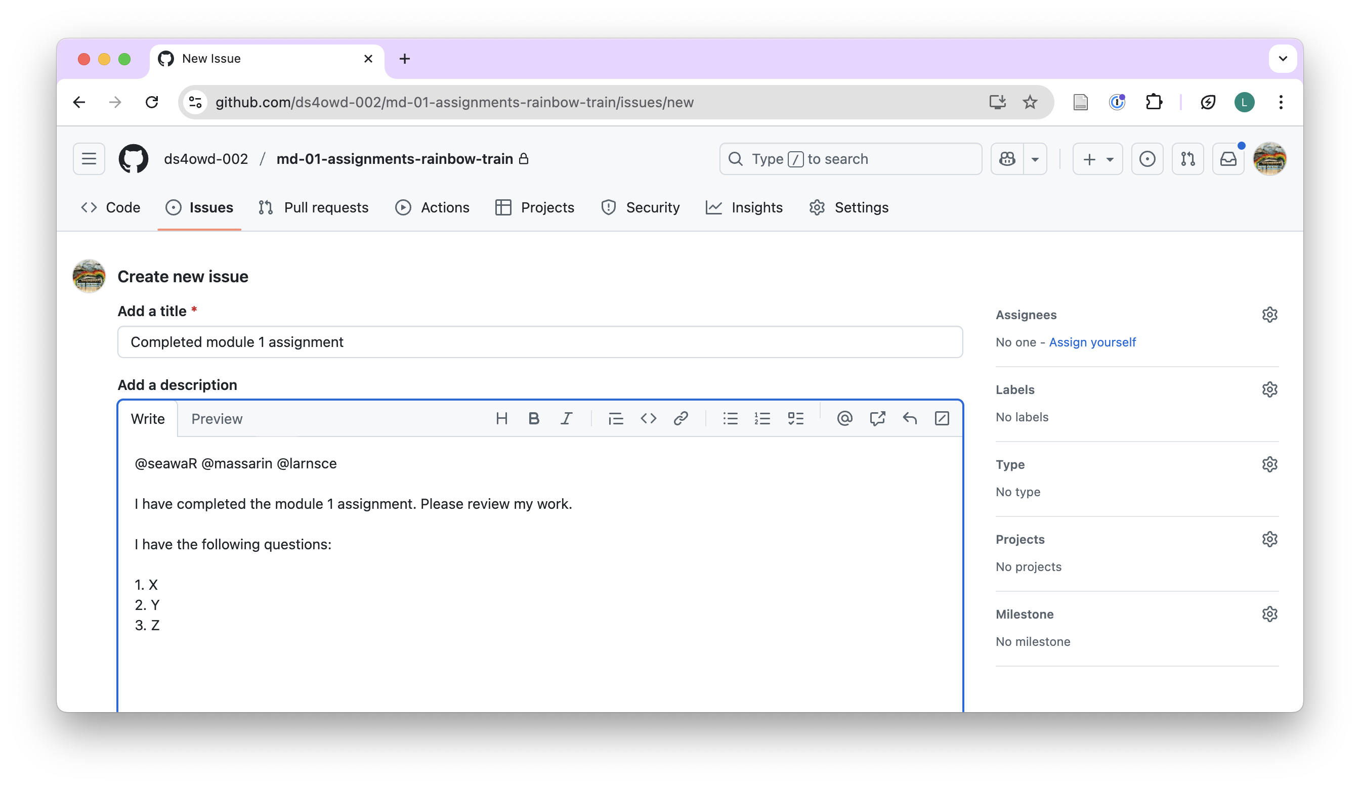This screenshot has height=787, width=1360.
Task: Click the Bold formatting icon
Action: tap(533, 419)
